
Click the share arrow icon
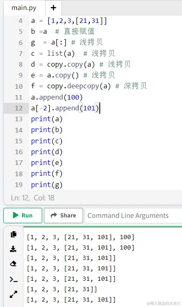point(54,215)
